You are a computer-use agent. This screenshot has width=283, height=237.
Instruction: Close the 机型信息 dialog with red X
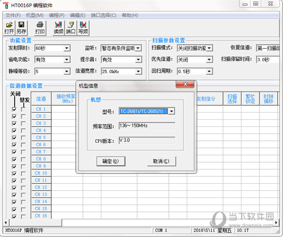[x=185, y=84]
